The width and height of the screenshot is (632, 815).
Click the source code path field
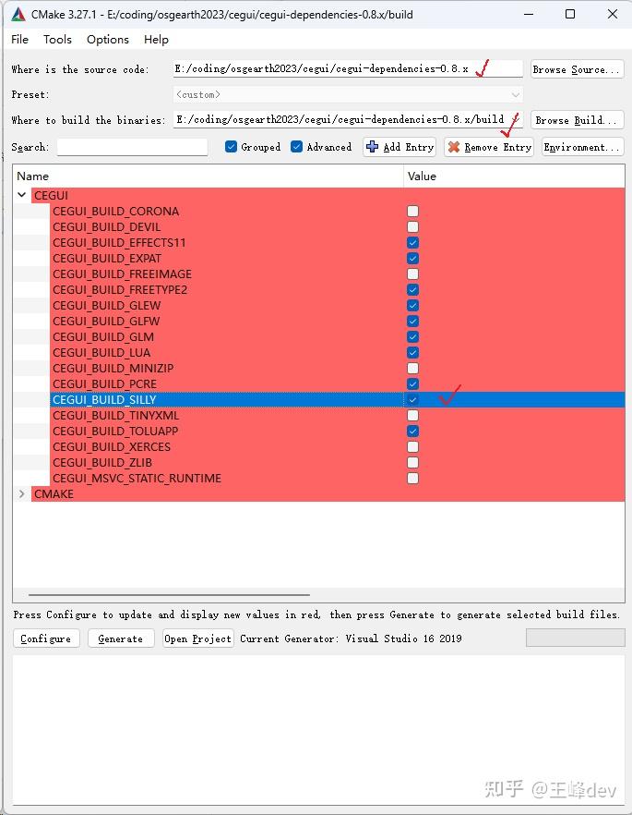pyautogui.click(x=348, y=68)
